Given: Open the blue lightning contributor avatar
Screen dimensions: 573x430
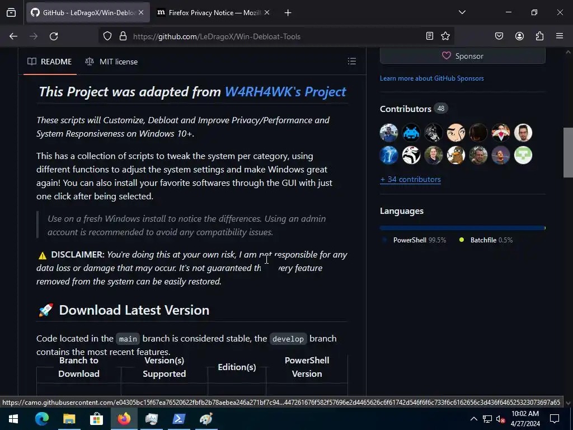Looking at the screenshot, I should point(388,155).
